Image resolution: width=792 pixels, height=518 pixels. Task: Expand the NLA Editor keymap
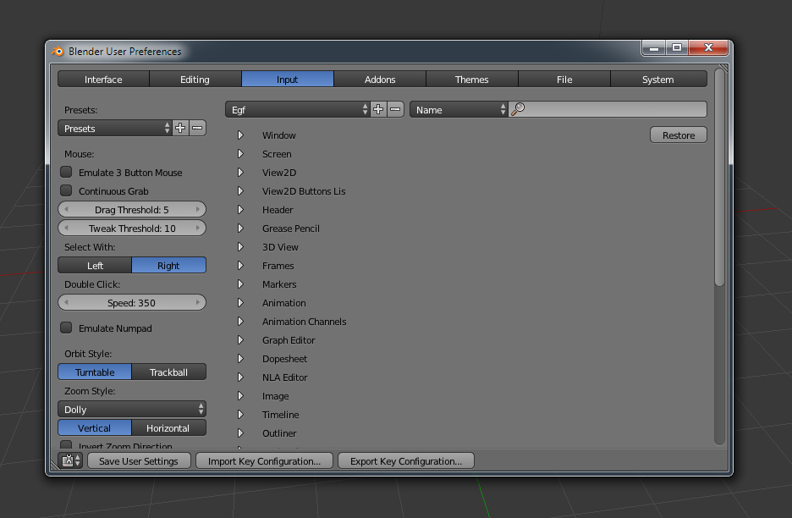240,377
